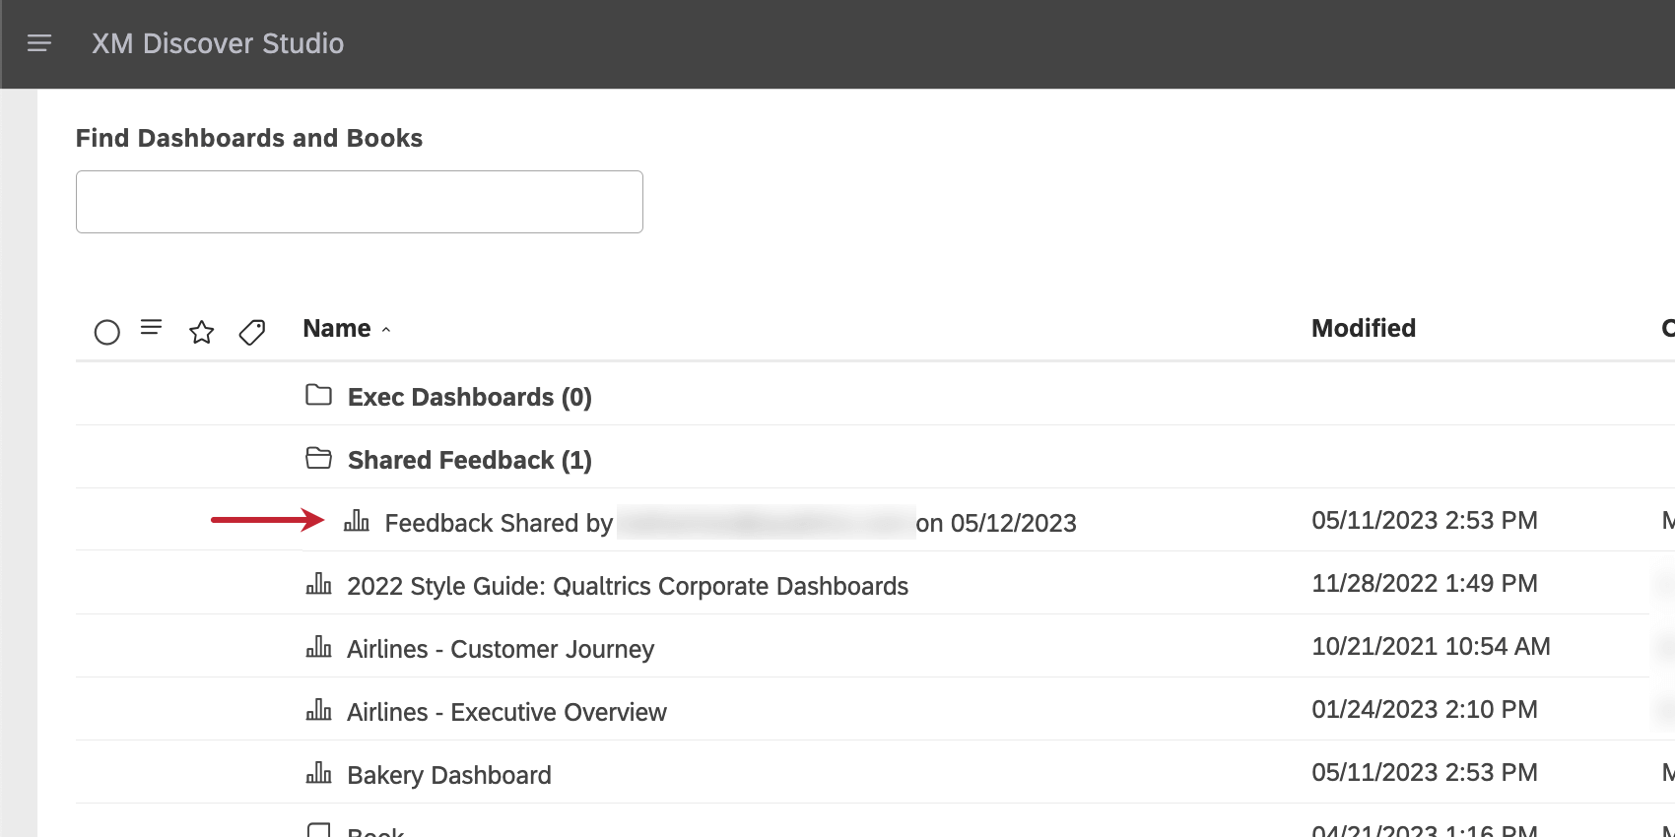Image resolution: width=1675 pixels, height=837 pixels.
Task: Click the labels tag column icon
Action: (x=252, y=332)
